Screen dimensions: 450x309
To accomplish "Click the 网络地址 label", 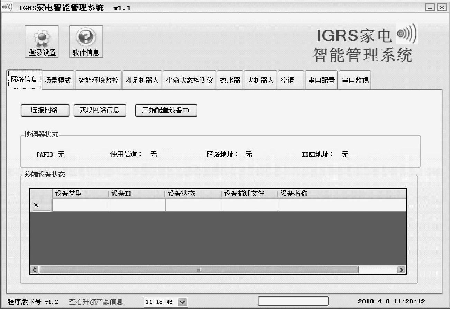I will [x=223, y=155].
